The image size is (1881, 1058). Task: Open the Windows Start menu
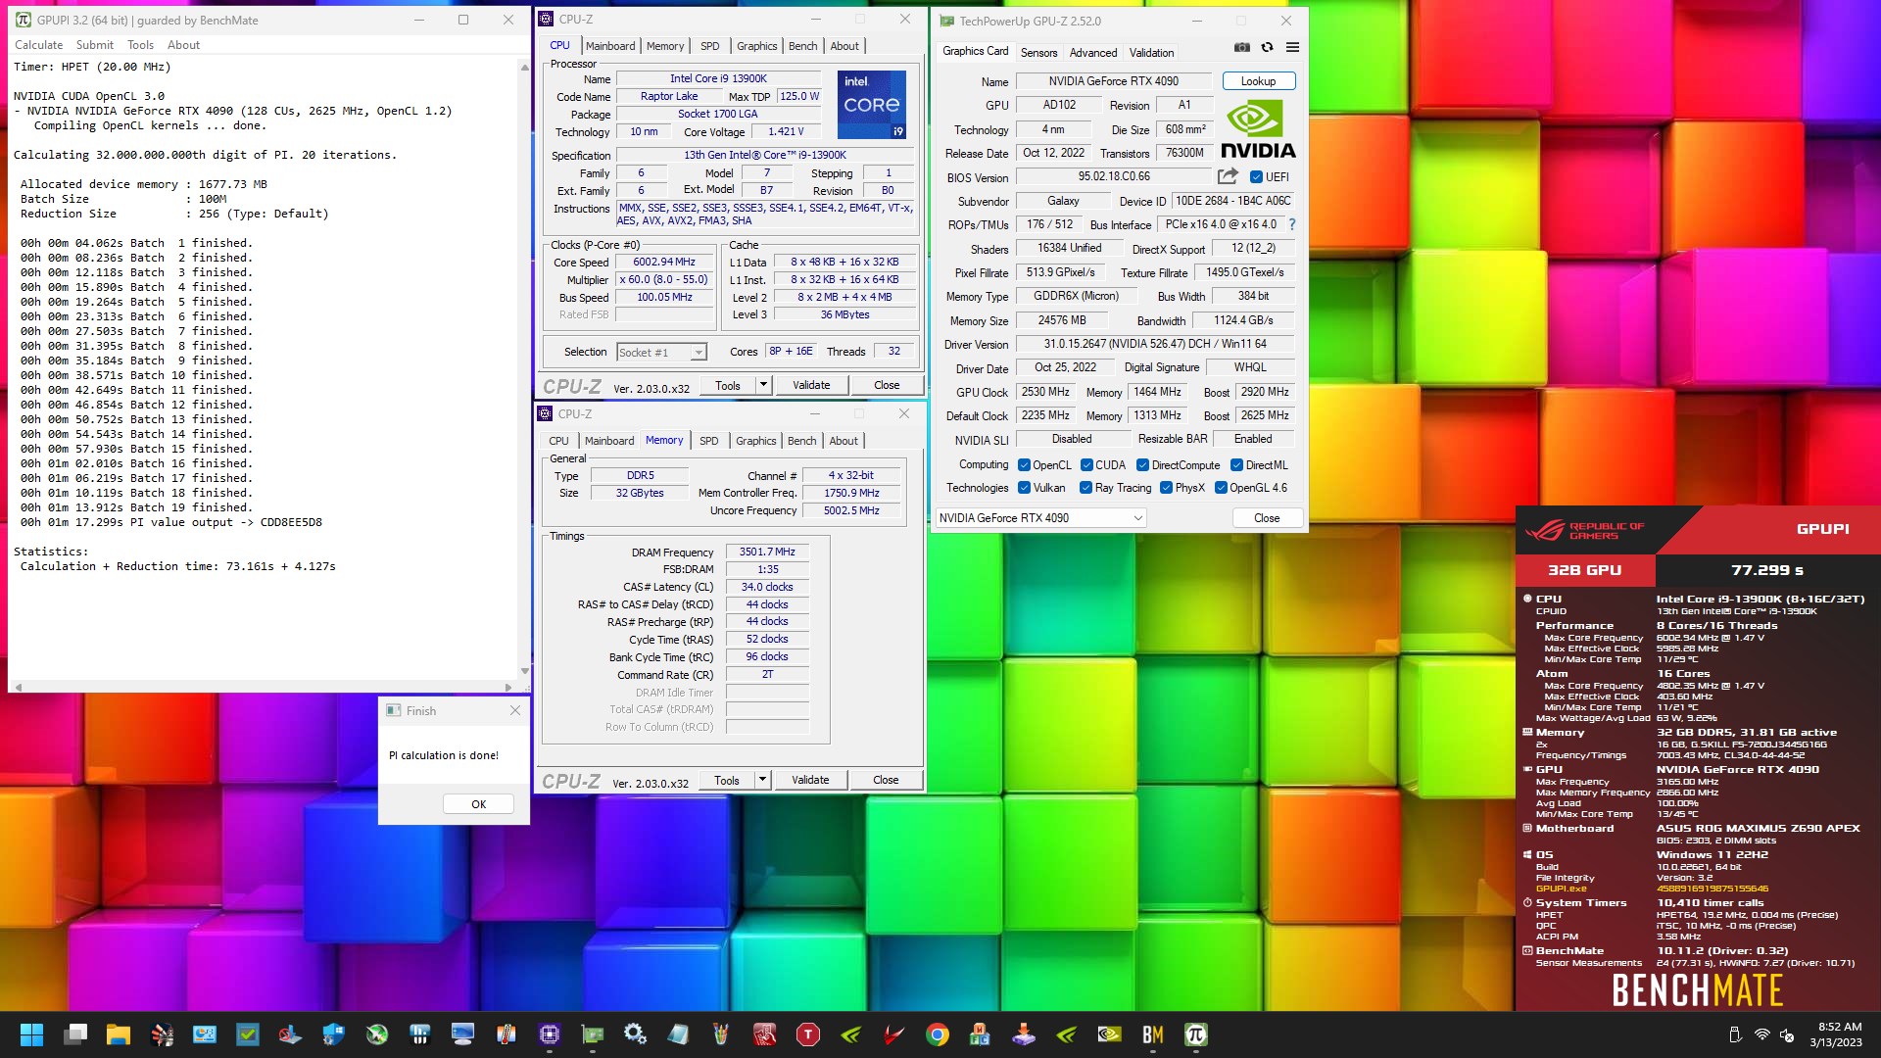click(31, 1034)
